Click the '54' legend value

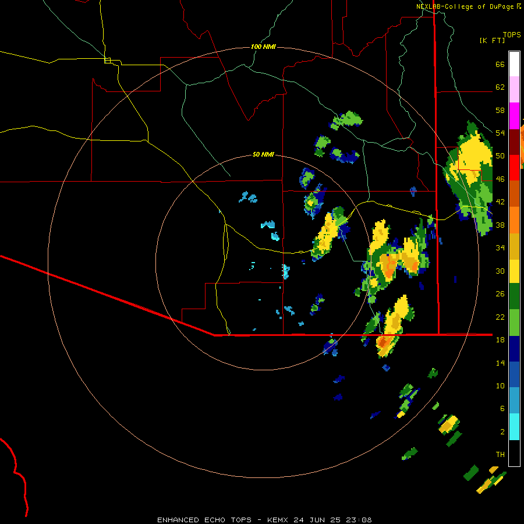click(x=500, y=133)
